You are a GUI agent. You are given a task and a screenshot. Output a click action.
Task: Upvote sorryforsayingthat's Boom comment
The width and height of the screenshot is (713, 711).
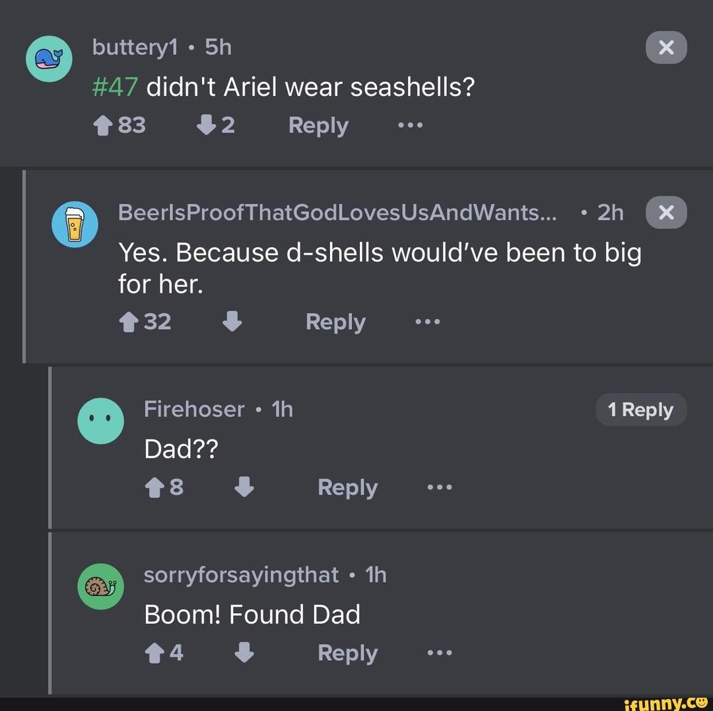click(x=154, y=652)
